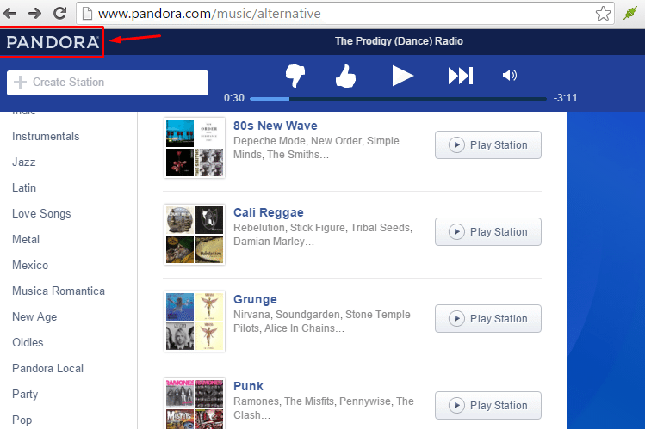Open the Metal genre
The image size is (645, 429).
(26, 239)
